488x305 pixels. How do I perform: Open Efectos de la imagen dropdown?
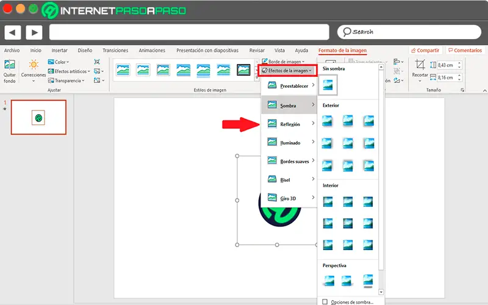(287, 71)
